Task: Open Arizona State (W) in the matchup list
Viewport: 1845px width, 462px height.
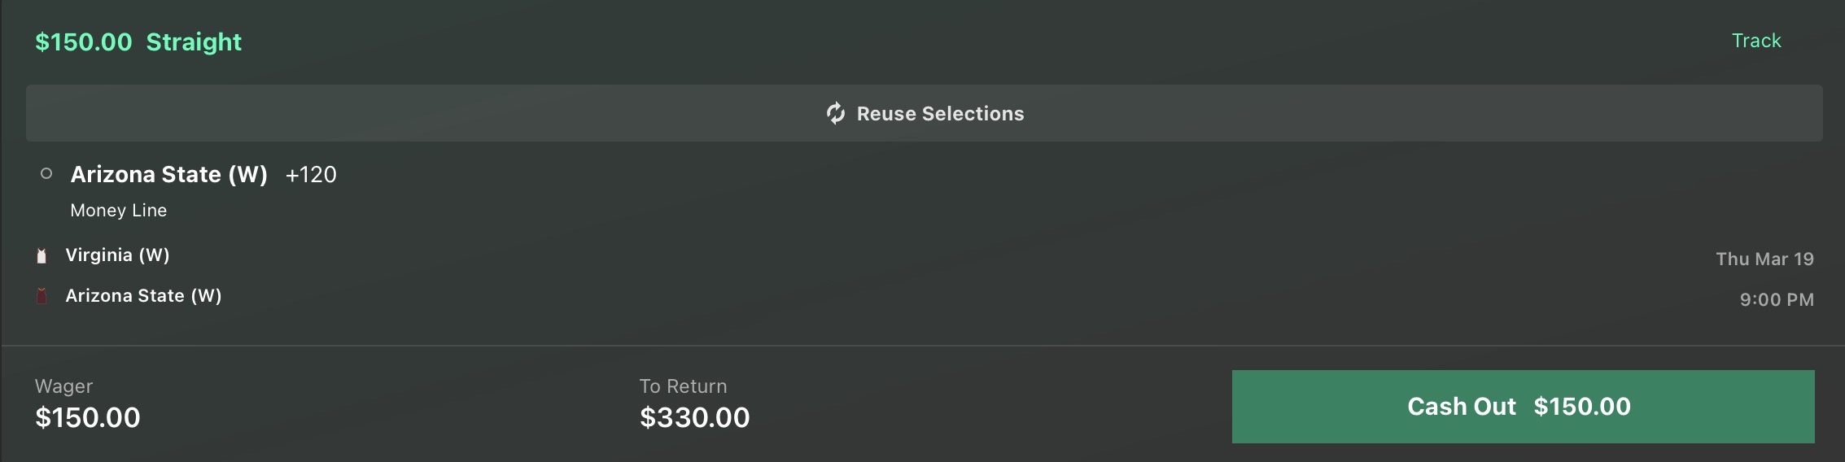Action: coord(143,296)
